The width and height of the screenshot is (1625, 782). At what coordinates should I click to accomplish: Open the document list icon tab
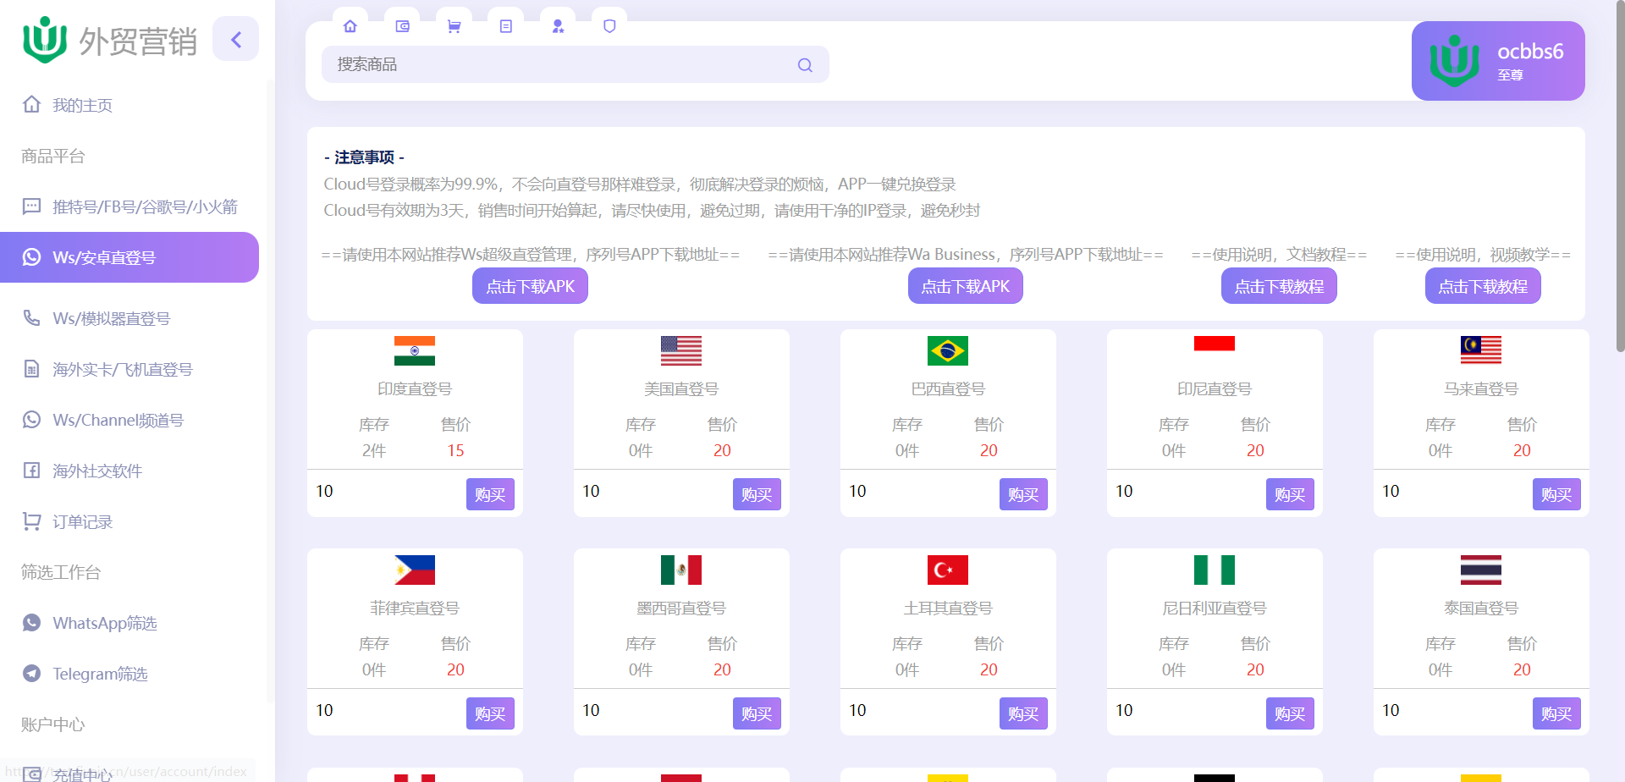point(506,26)
